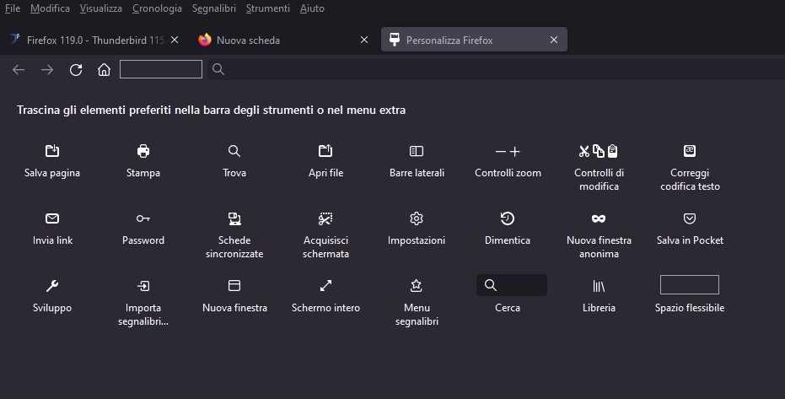Click the flexible space box beside home
The image size is (785, 399).
[x=161, y=69]
